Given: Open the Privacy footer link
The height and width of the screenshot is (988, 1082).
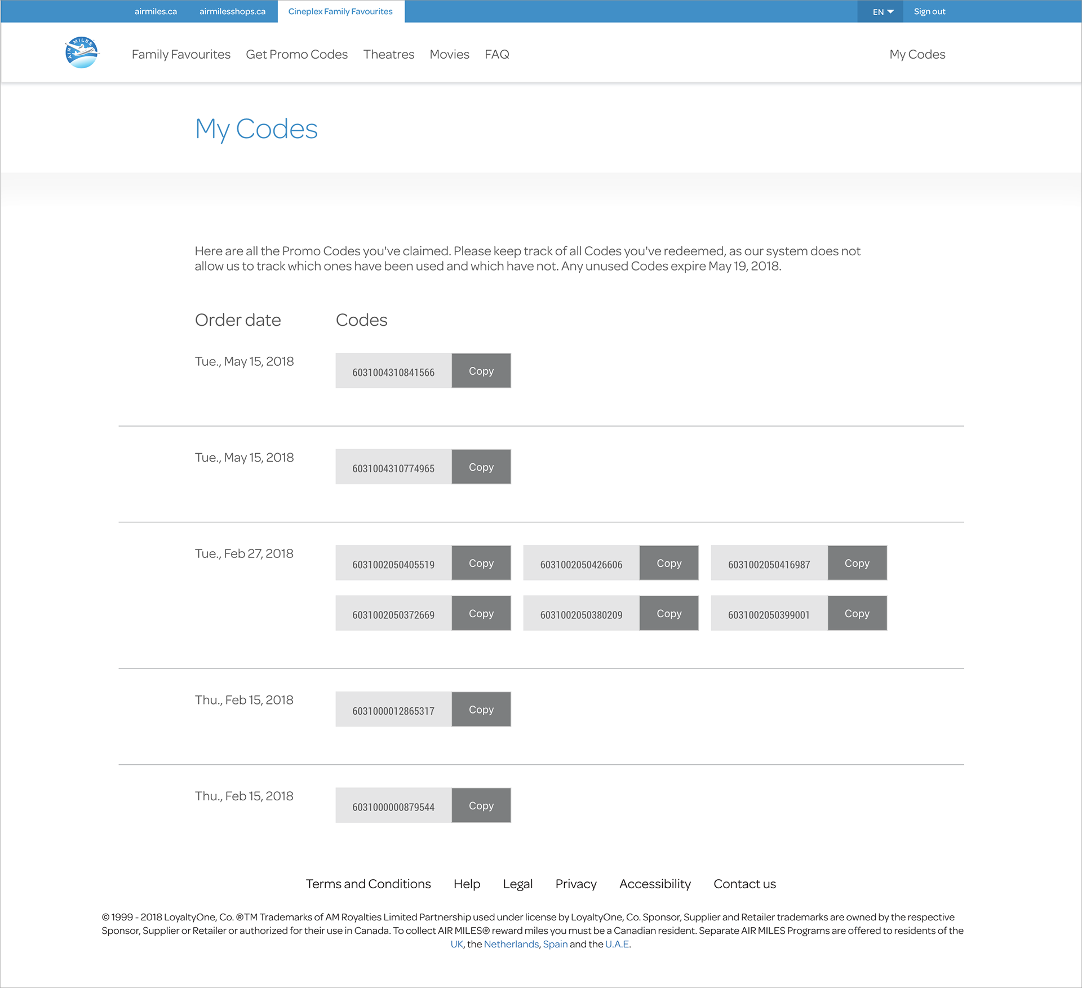Looking at the screenshot, I should click(575, 884).
